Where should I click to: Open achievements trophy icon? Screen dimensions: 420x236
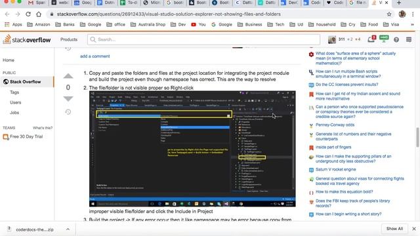[384, 39]
